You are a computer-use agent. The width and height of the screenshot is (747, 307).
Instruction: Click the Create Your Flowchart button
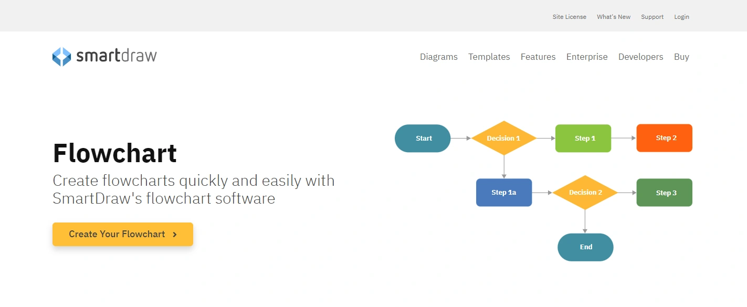click(x=123, y=234)
